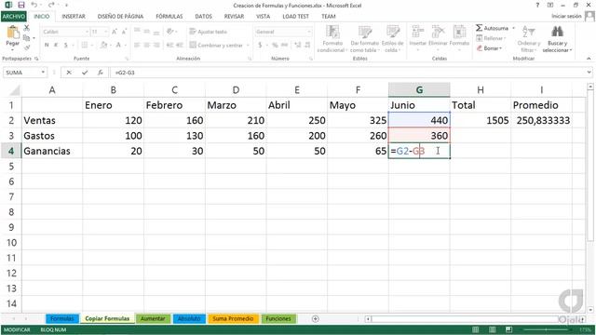Click the Autosuma sigma icon
596x335 pixels.
(480, 28)
